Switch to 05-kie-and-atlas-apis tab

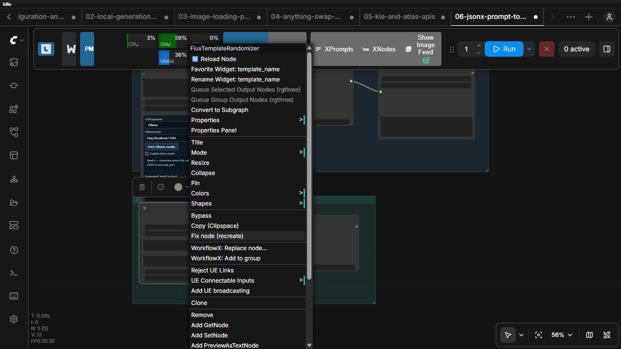[x=405, y=16]
